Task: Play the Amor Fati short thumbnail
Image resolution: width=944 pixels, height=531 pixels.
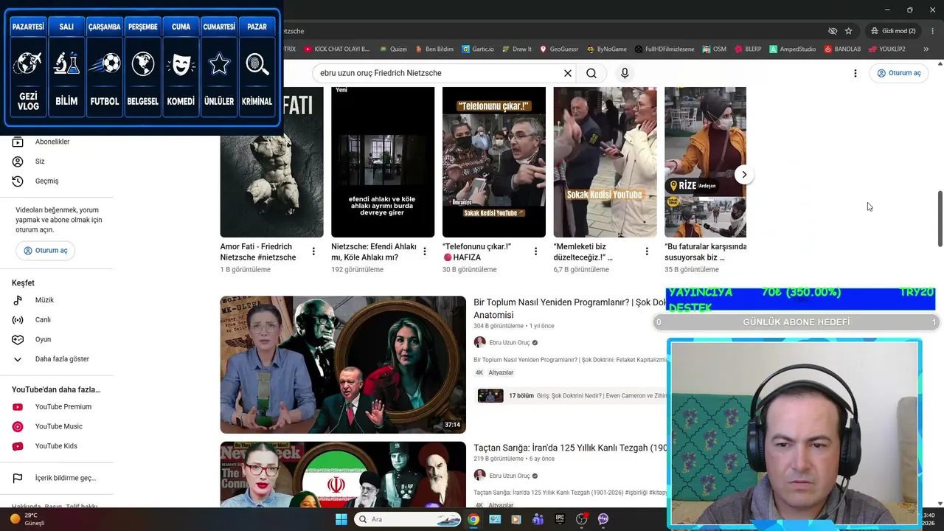Action: 271,162
